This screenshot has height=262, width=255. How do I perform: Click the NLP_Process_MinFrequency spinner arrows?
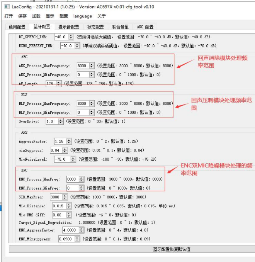92,113
